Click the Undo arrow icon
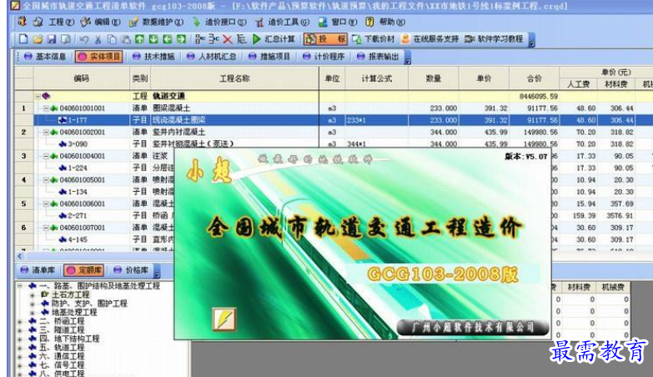Image resolution: width=653 pixels, height=377 pixels. click(x=84, y=39)
